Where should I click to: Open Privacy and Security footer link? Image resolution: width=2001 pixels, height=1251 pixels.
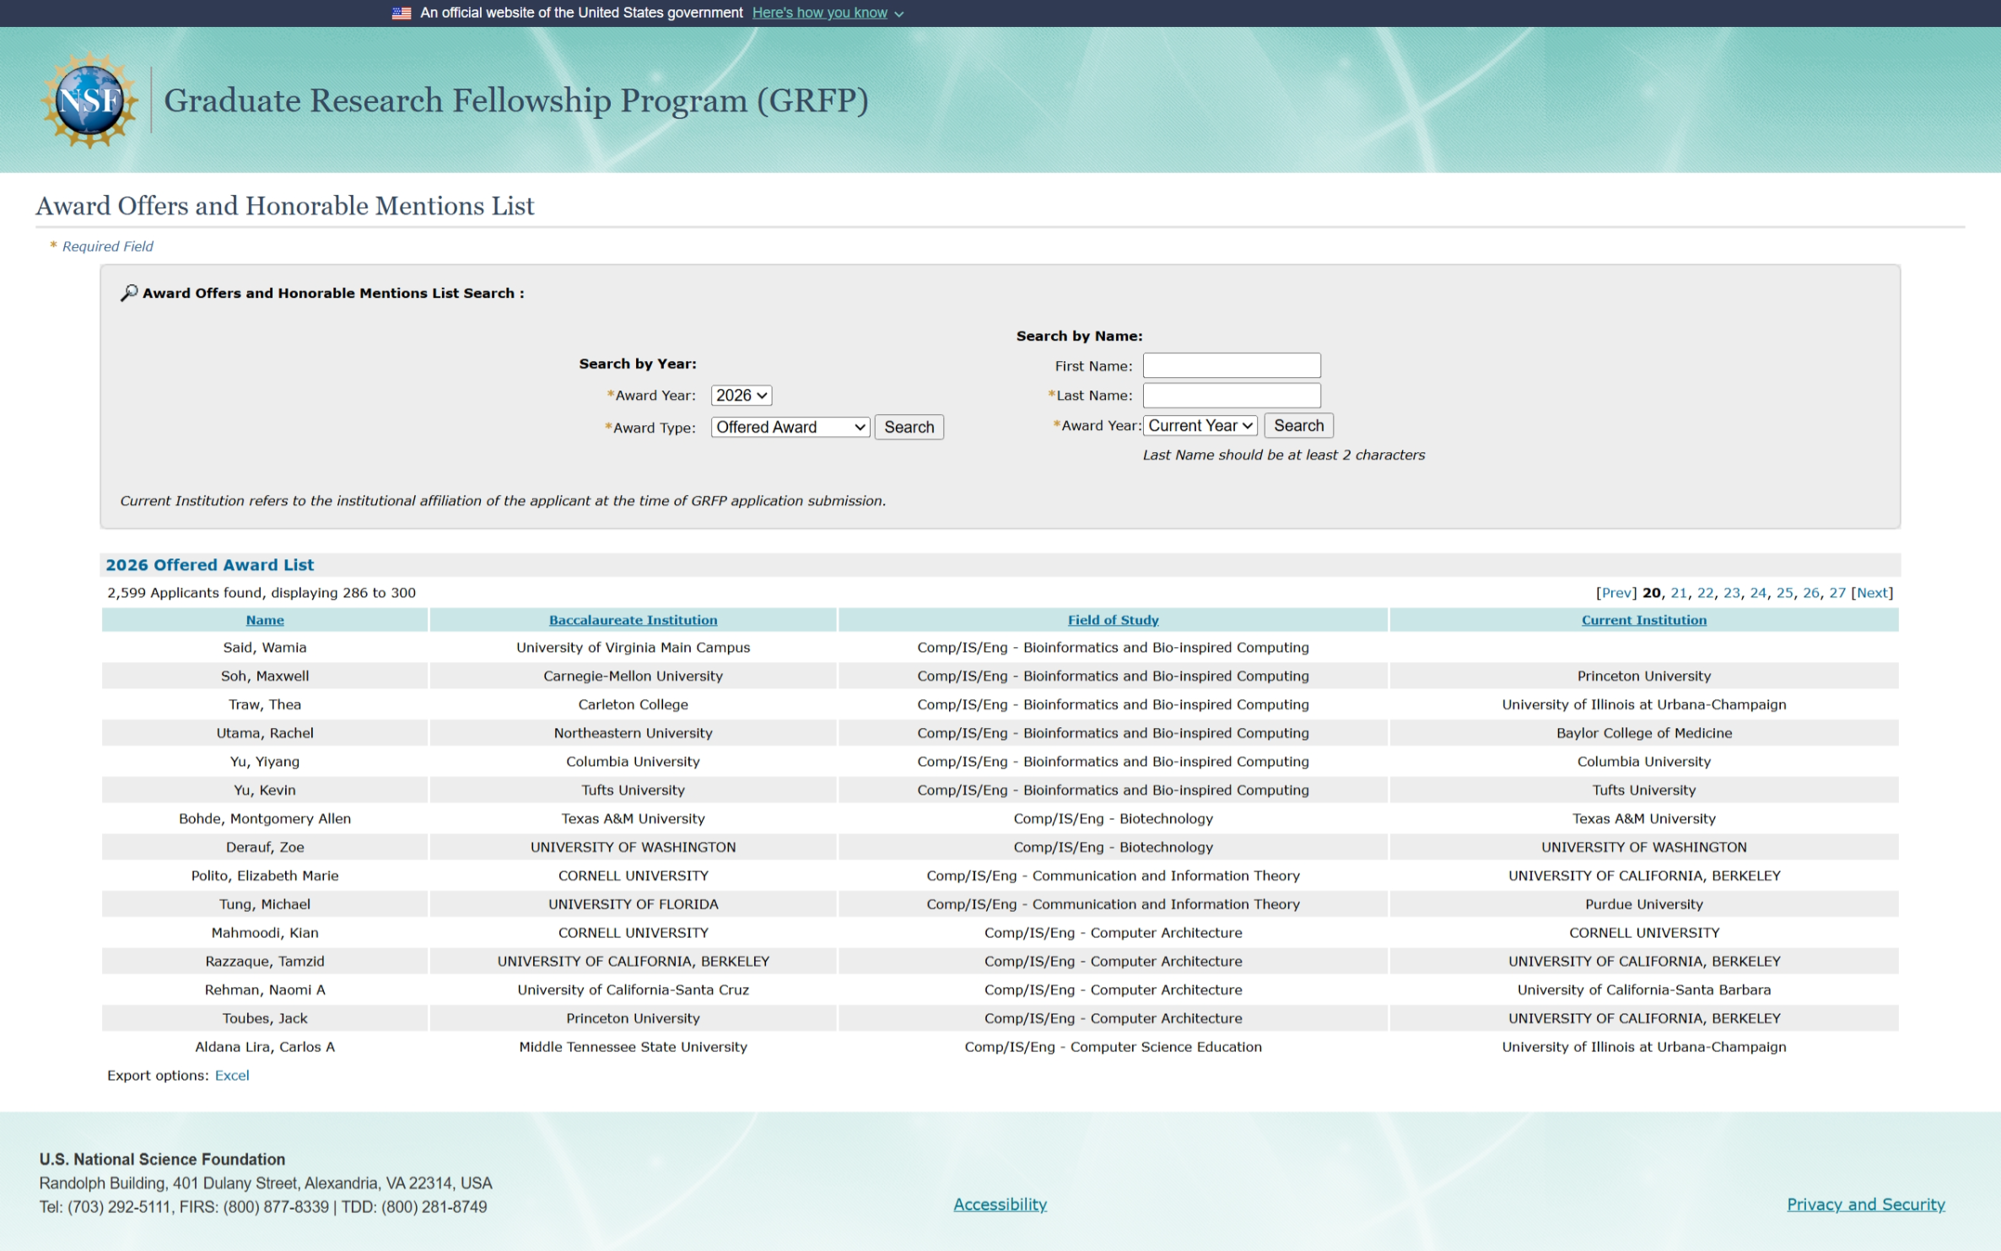1865,1205
